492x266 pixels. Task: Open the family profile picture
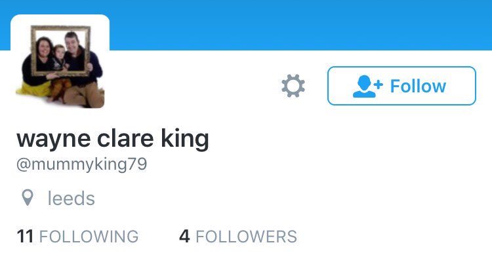coord(60,64)
